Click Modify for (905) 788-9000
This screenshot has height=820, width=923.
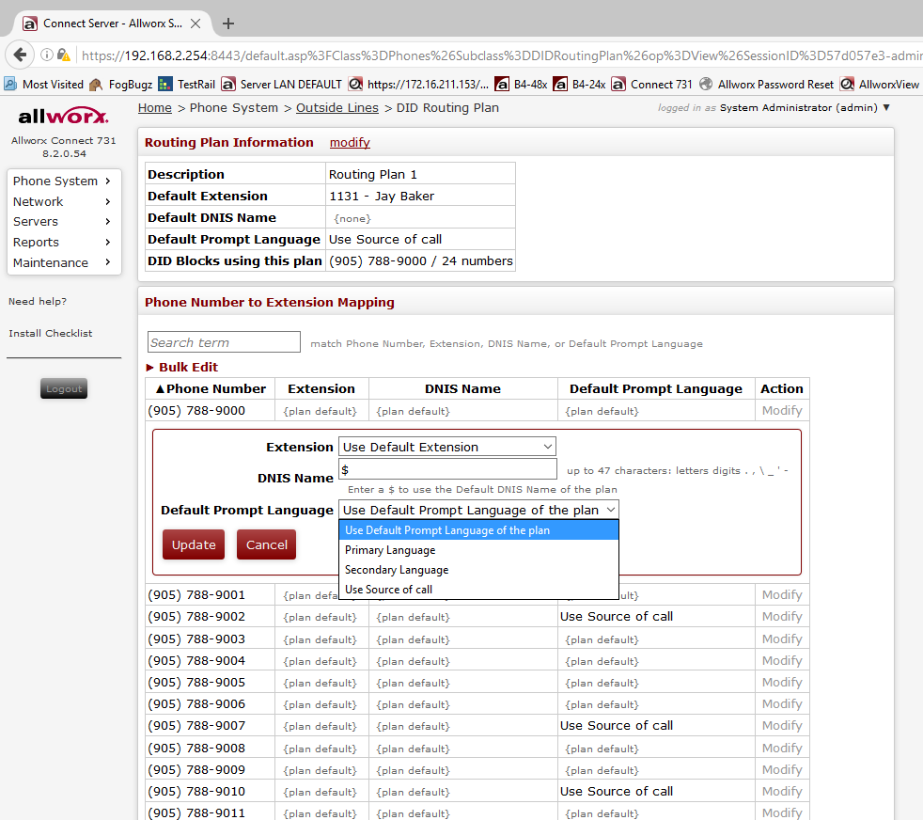pyautogui.click(x=782, y=411)
